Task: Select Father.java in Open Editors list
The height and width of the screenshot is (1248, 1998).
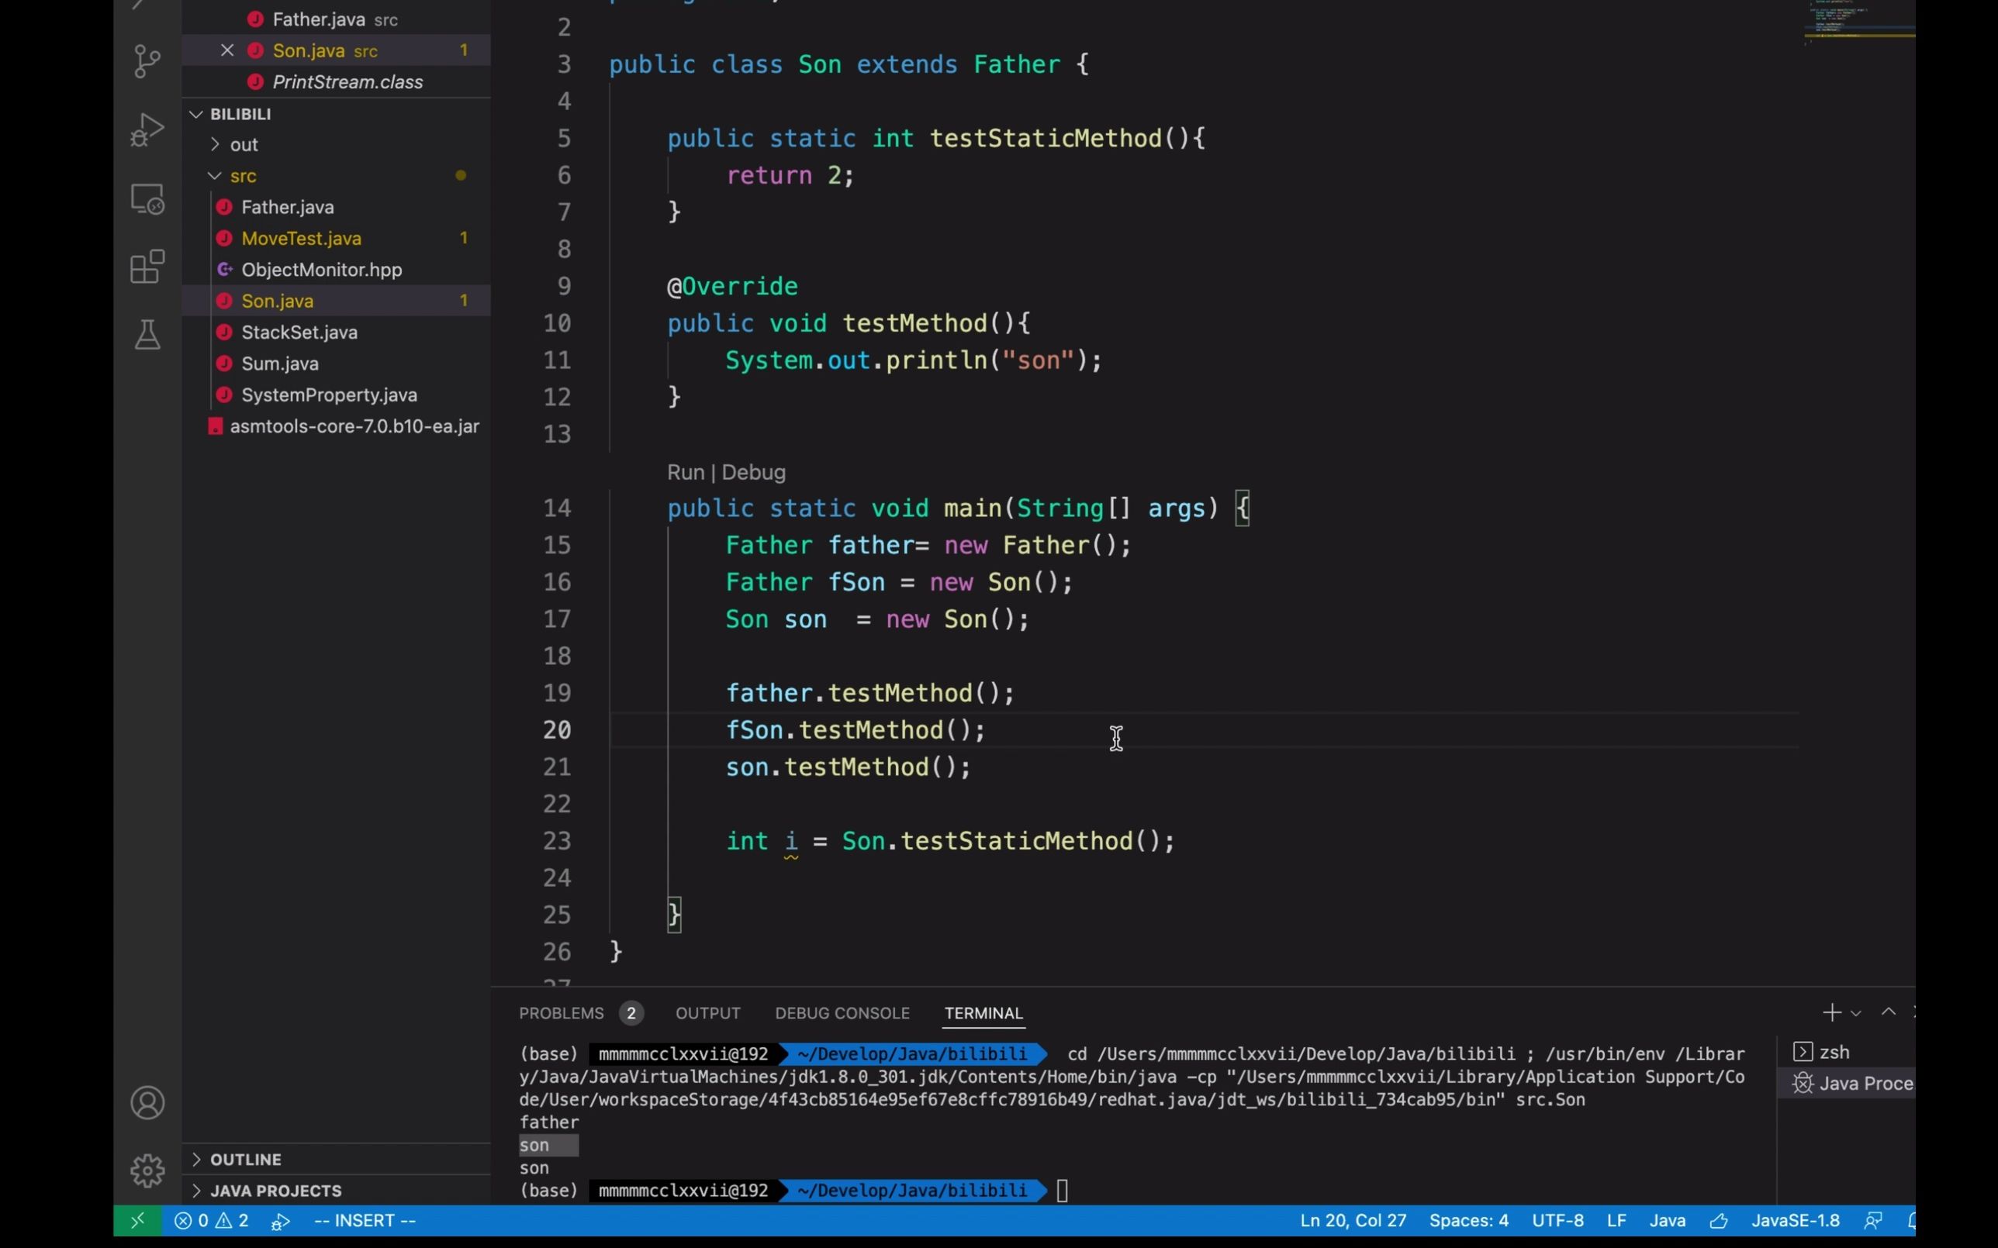Action: tap(336, 19)
